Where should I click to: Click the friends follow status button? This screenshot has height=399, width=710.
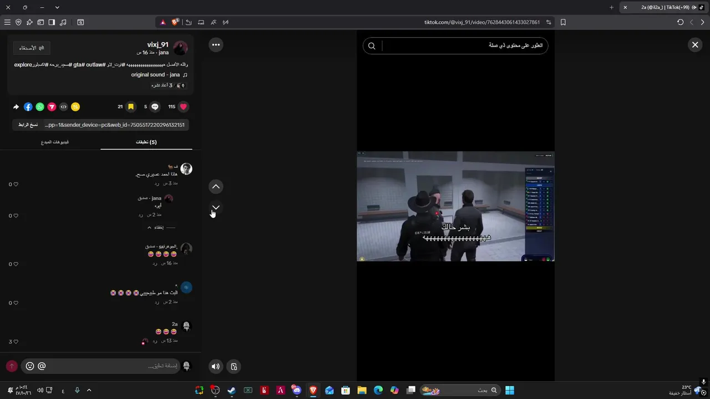click(32, 48)
